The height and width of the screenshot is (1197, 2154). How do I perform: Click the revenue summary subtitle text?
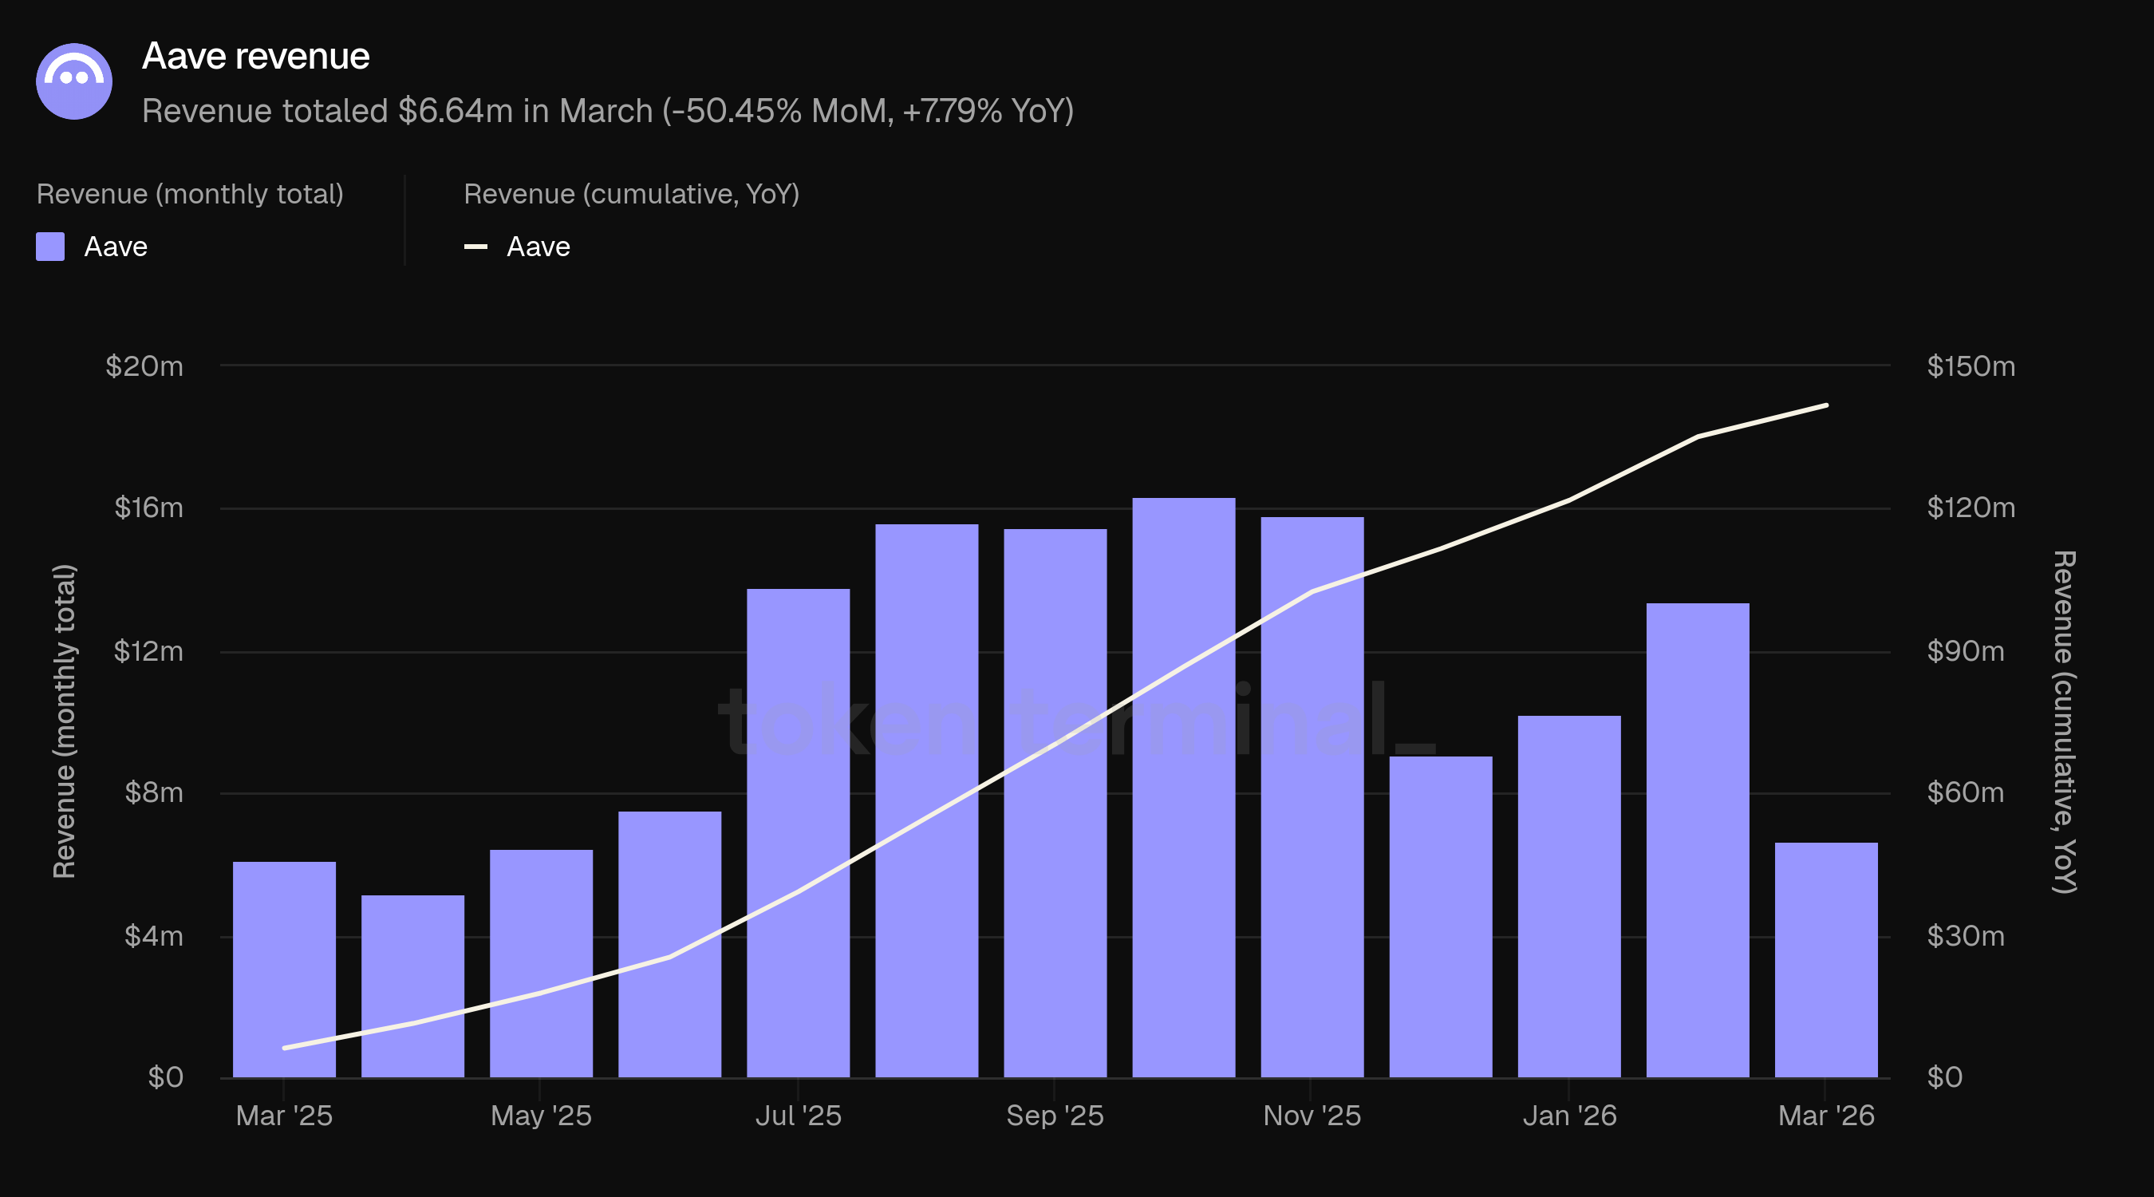point(607,110)
